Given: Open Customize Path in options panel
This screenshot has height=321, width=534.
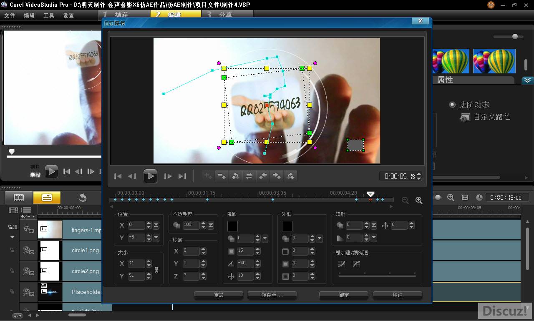Looking at the screenshot, I should [x=485, y=117].
